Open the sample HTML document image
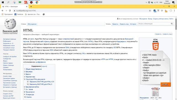 click(155, 69)
